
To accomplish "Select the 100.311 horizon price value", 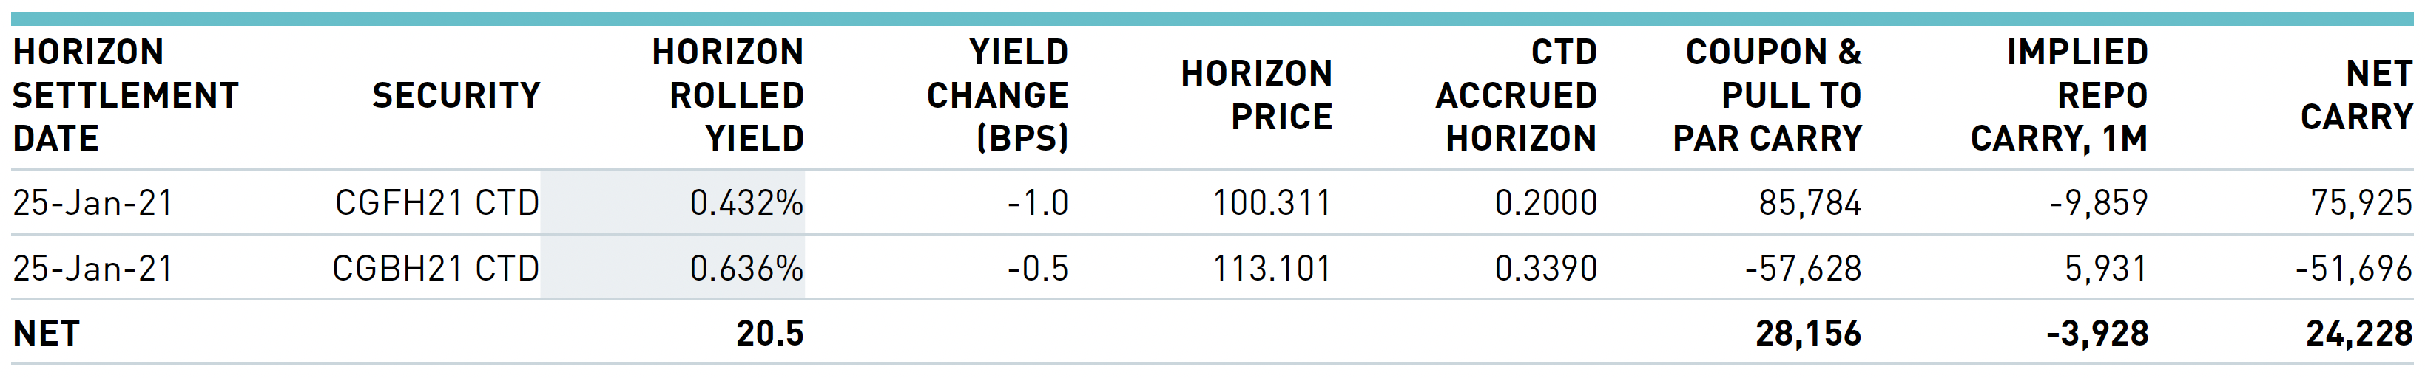I will pos(1272,203).
